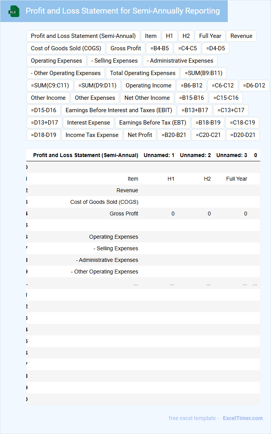The image size is (271, 434).
Task: Click the '=C13+C17' formula tag
Action: coord(231,110)
